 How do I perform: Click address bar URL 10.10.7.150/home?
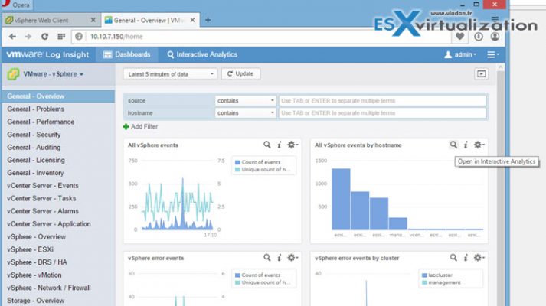pos(116,37)
